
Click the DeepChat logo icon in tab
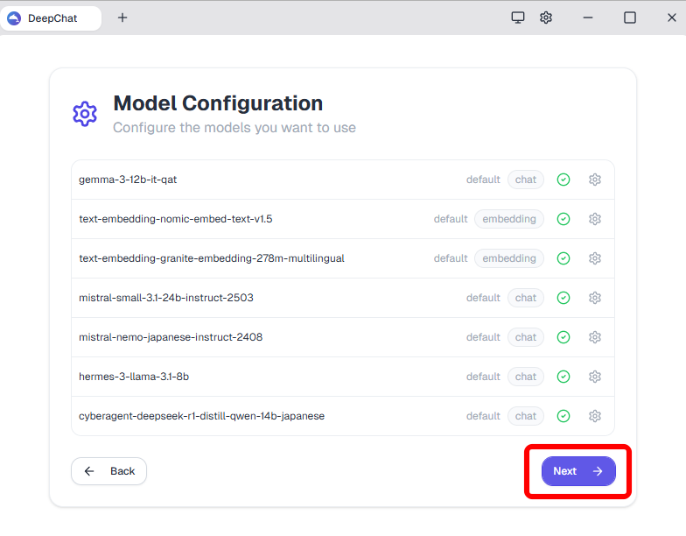(x=14, y=18)
